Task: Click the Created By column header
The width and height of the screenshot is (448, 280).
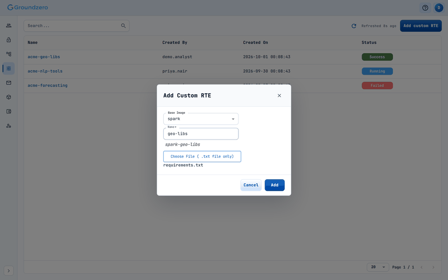Action: 175,42
